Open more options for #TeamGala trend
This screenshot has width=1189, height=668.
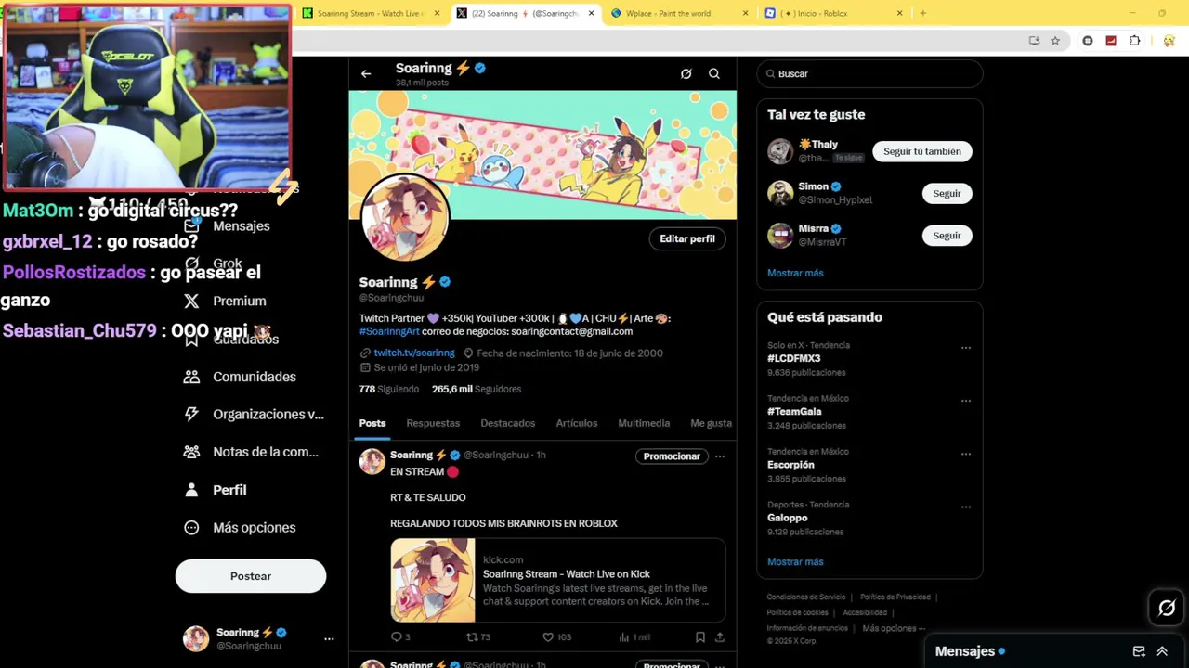point(966,401)
